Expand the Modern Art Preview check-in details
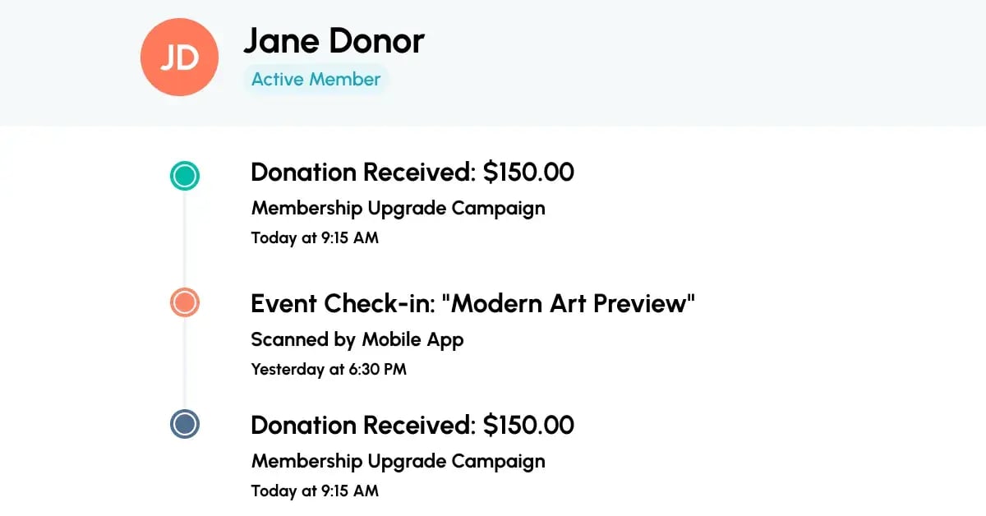 tap(472, 303)
